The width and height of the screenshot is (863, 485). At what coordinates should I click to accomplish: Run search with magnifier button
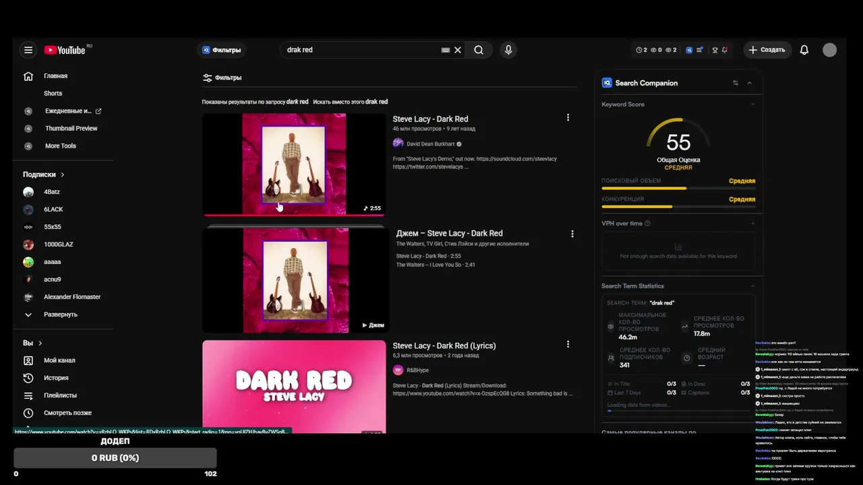479,50
